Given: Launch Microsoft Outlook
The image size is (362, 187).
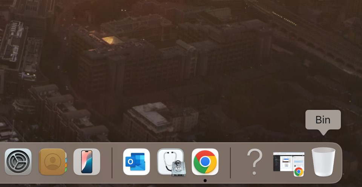Looking at the screenshot, I should coord(137,162).
